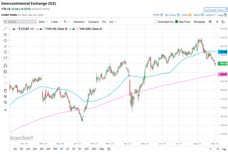This screenshot has height=154, width=228.
Task: Open the Fibonacci retracement tool group
Action: (x=5, y=34)
